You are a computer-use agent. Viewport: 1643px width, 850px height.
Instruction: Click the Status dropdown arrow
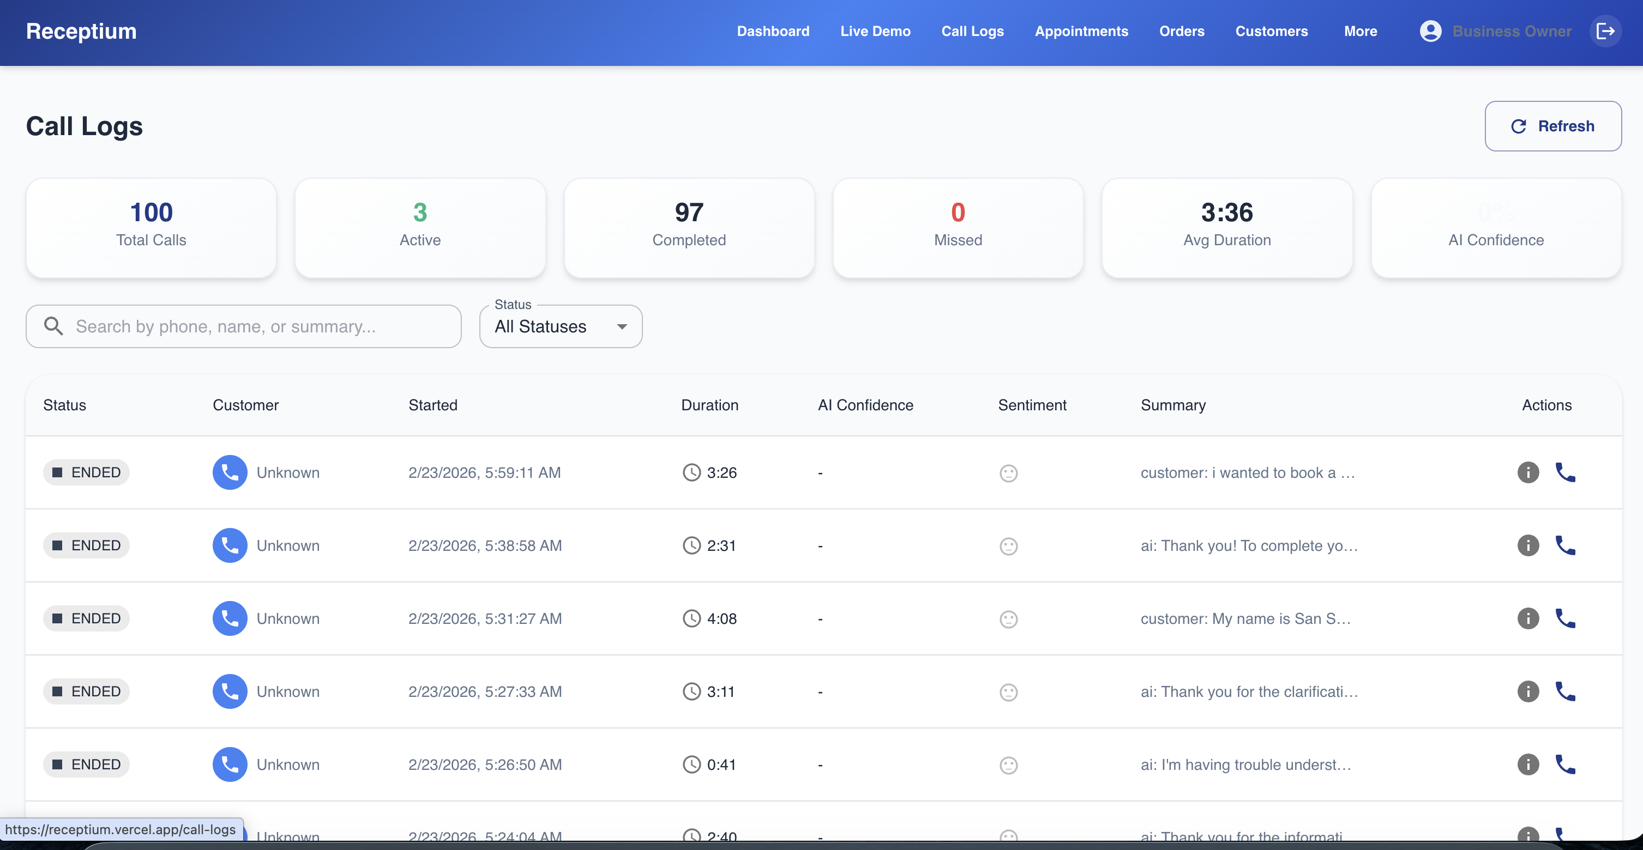[622, 326]
